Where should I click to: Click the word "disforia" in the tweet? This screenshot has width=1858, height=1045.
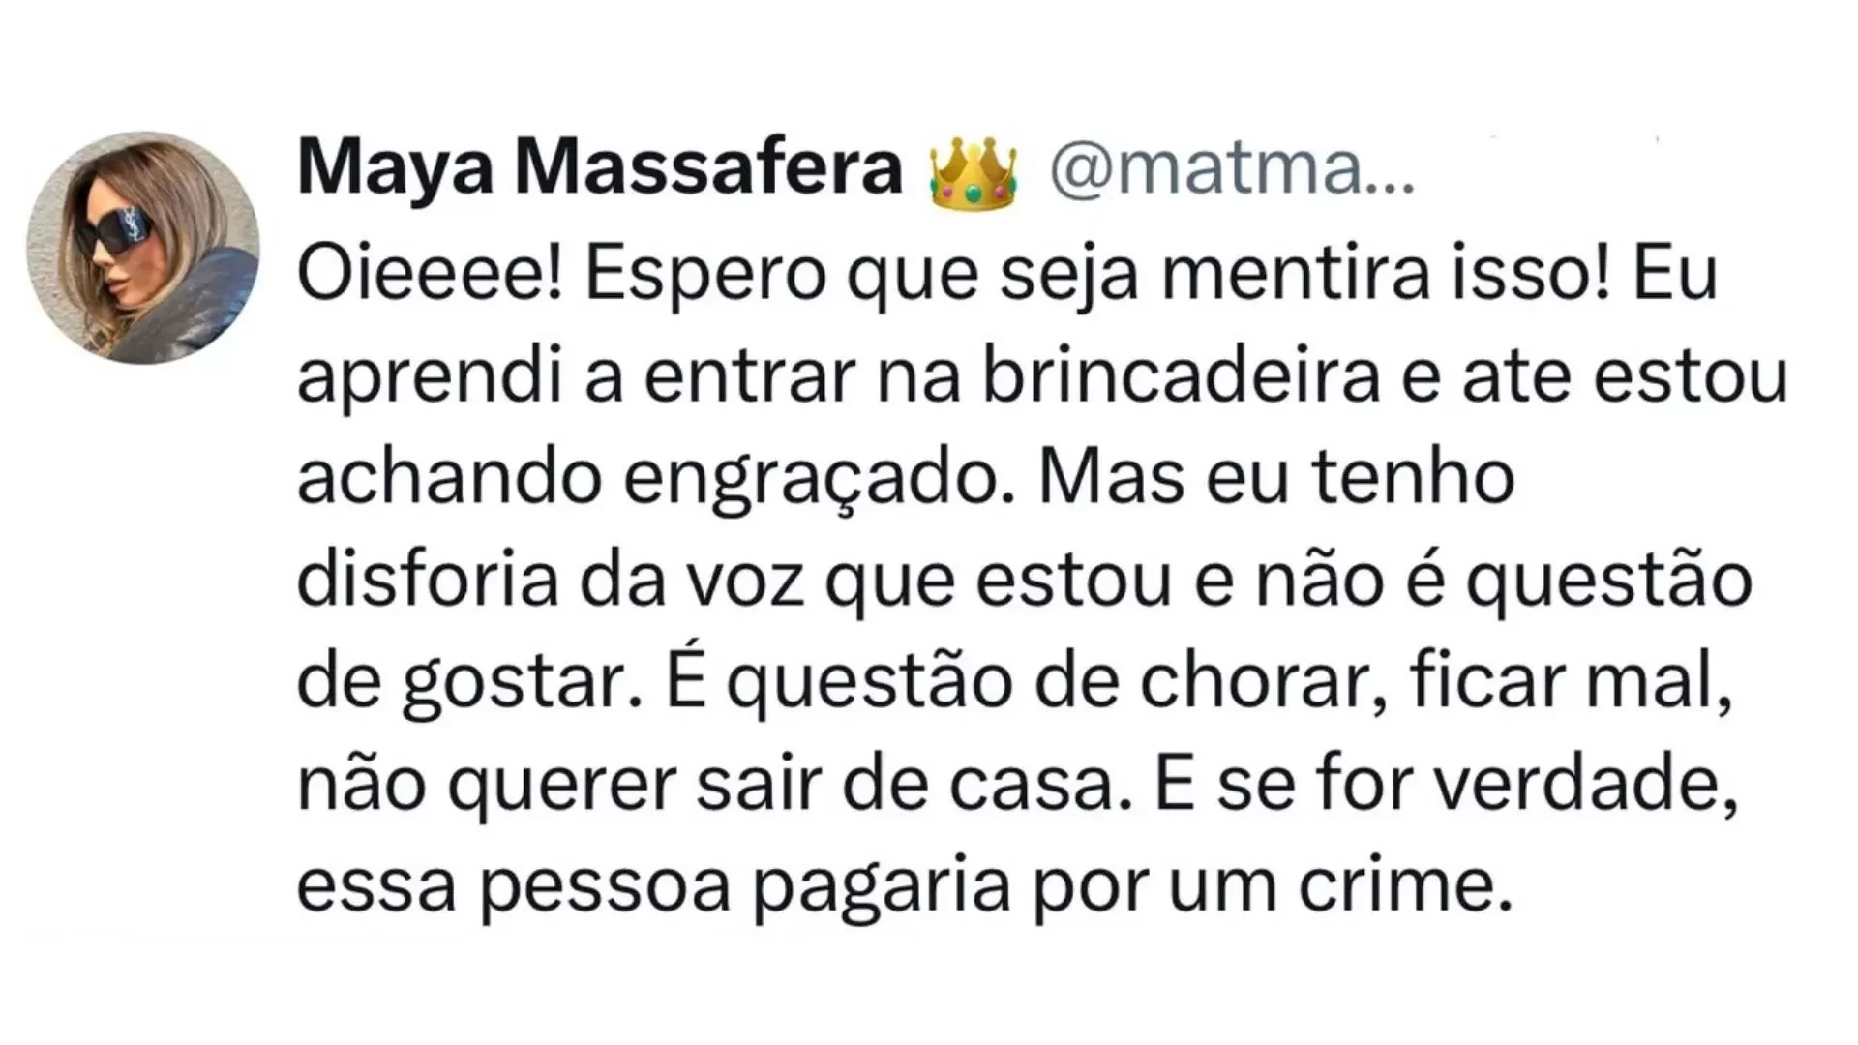coord(428,581)
